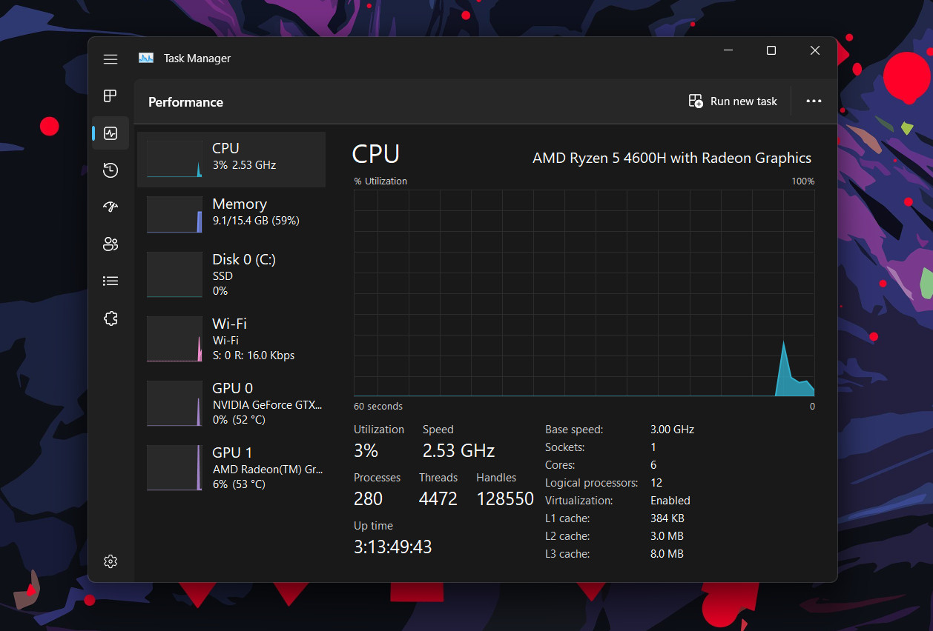Click the L1 cache 384 KB value
Screen dimensions: 933x631
tap(667, 518)
